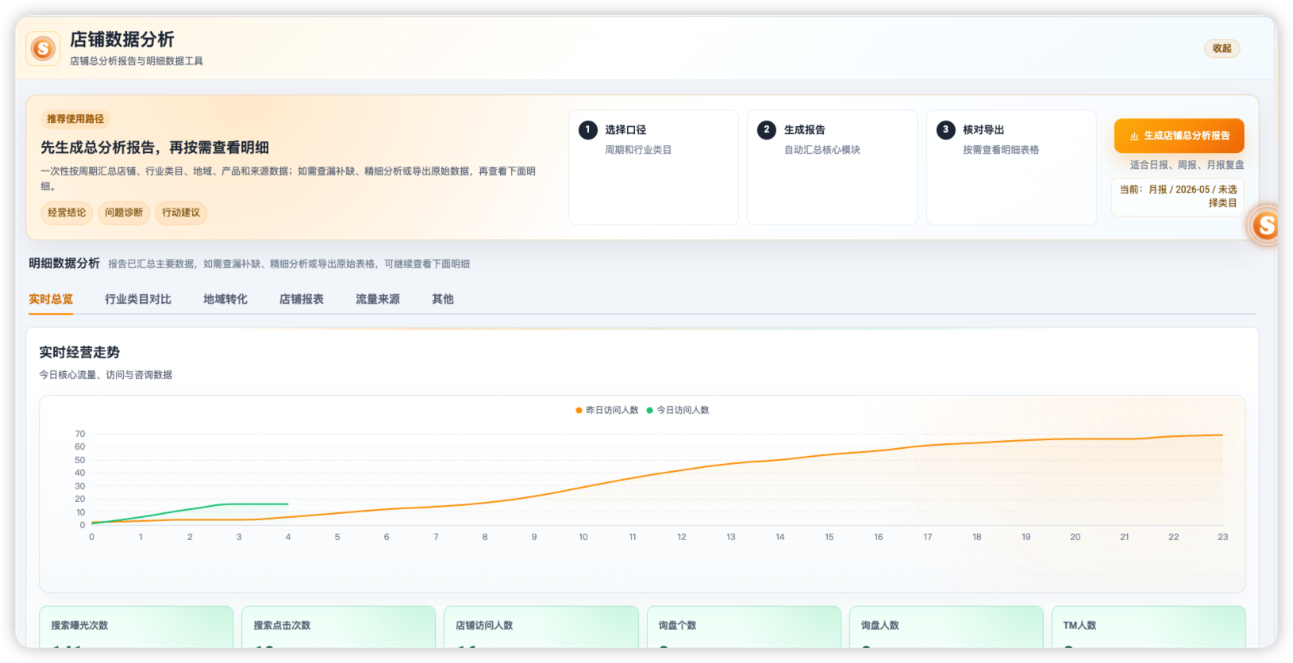Select the 流量来源 tab
This screenshot has height=663, width=1293.
[378, 299]
